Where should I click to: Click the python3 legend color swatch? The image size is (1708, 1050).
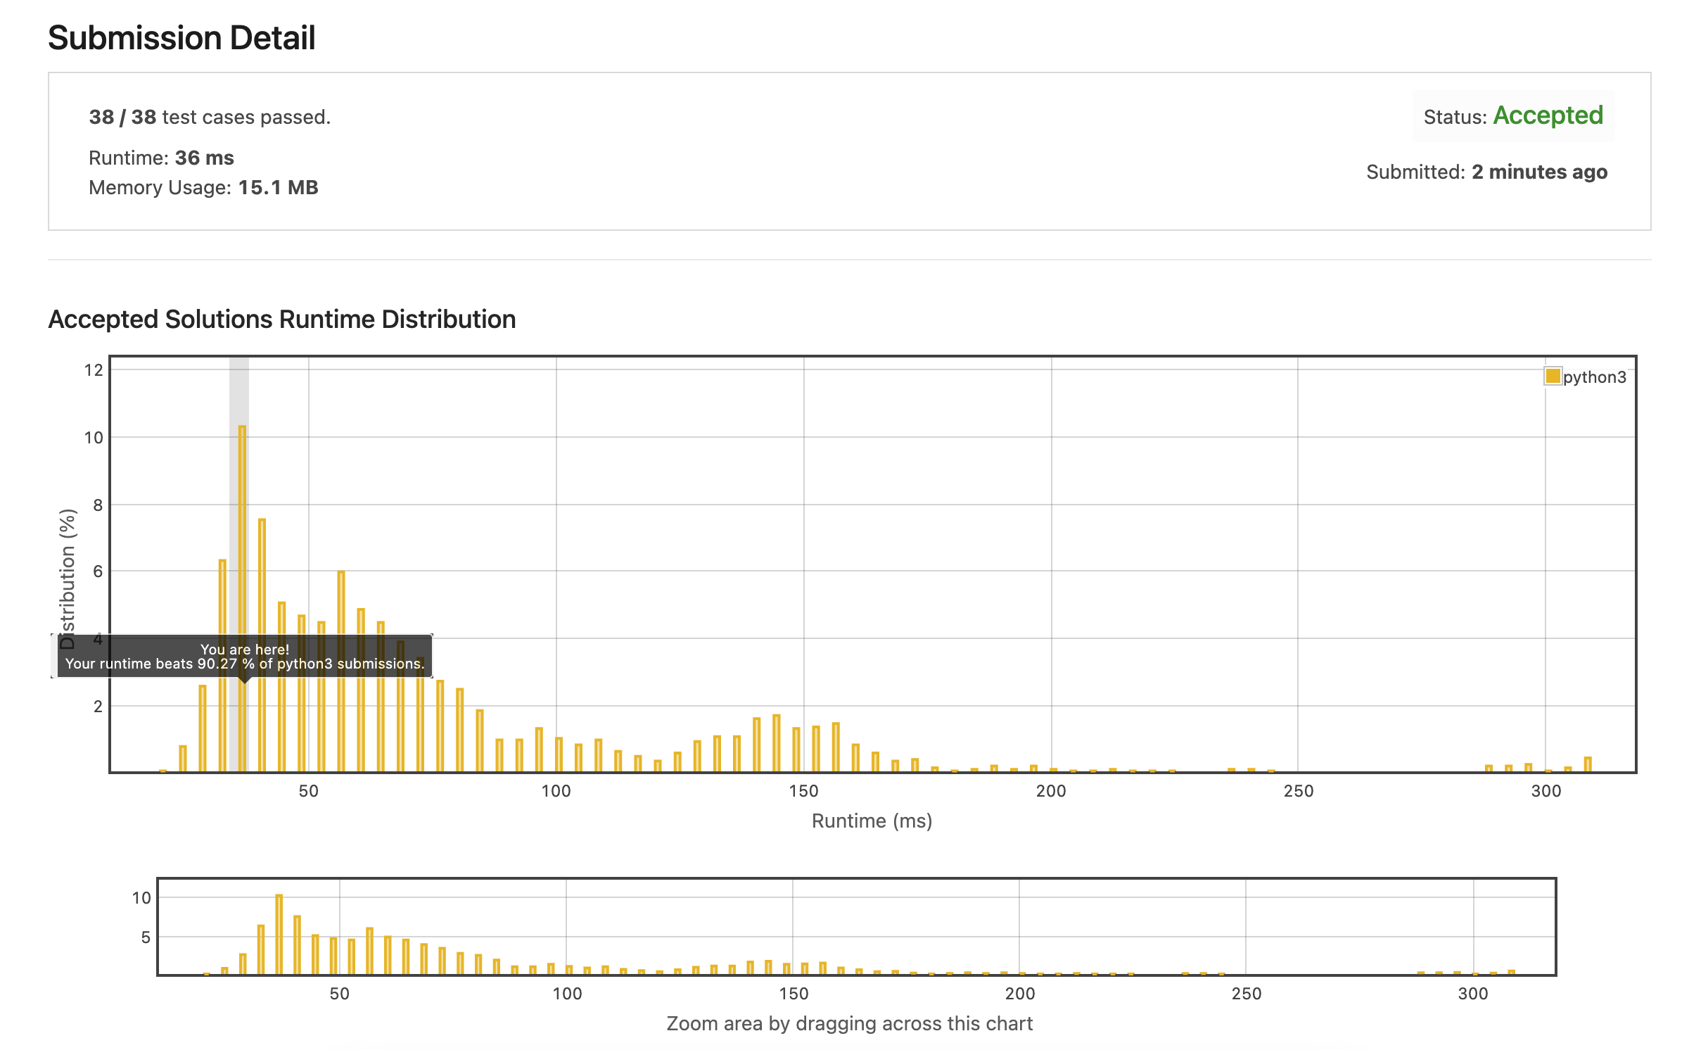tap(1552, 377)
